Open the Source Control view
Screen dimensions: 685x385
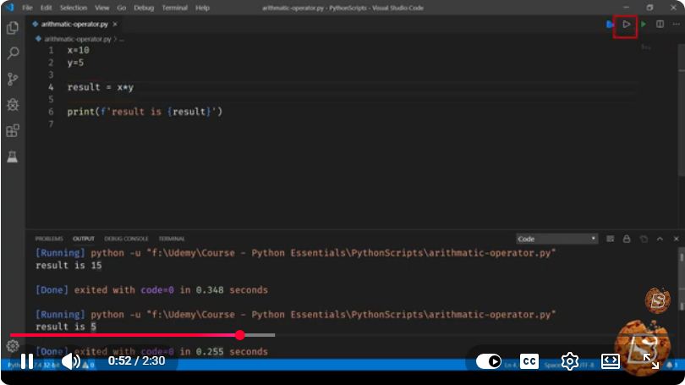[x=13, y=79]
